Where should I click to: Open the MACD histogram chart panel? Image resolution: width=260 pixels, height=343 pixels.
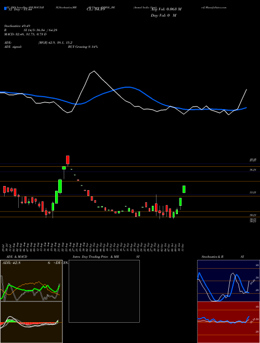click(31, 322)
